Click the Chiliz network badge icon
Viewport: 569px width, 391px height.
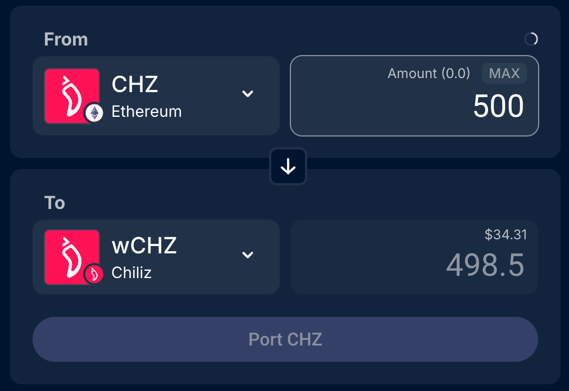coord(94,275)
